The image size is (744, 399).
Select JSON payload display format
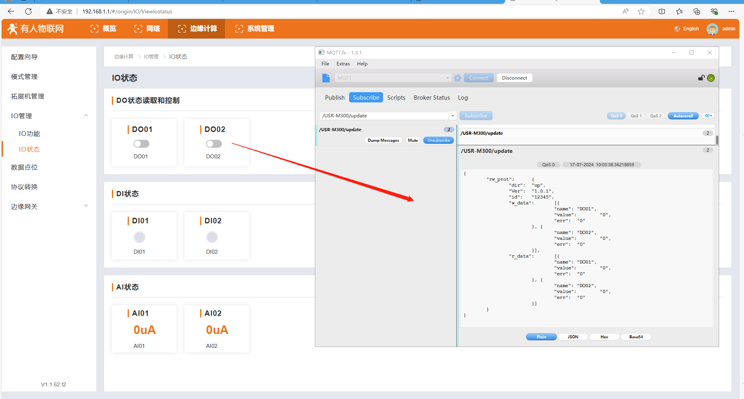(573, 337)
